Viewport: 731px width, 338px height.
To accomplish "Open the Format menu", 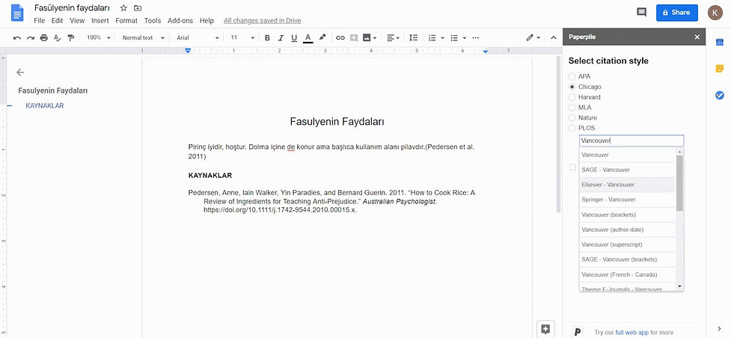I will click(126, 20).
